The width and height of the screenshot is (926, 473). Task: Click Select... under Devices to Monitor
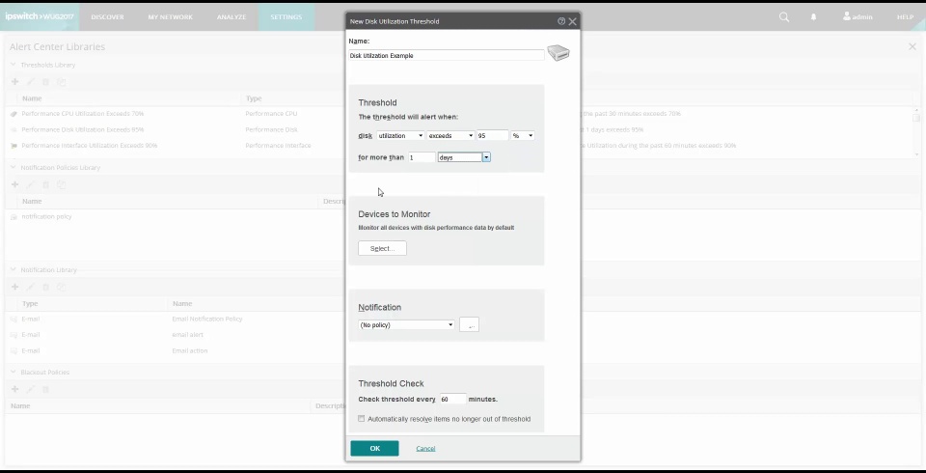coord(382,248)
